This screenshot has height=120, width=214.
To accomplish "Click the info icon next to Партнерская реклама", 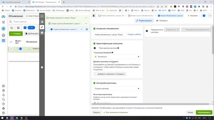I will [x=118, y=48].
